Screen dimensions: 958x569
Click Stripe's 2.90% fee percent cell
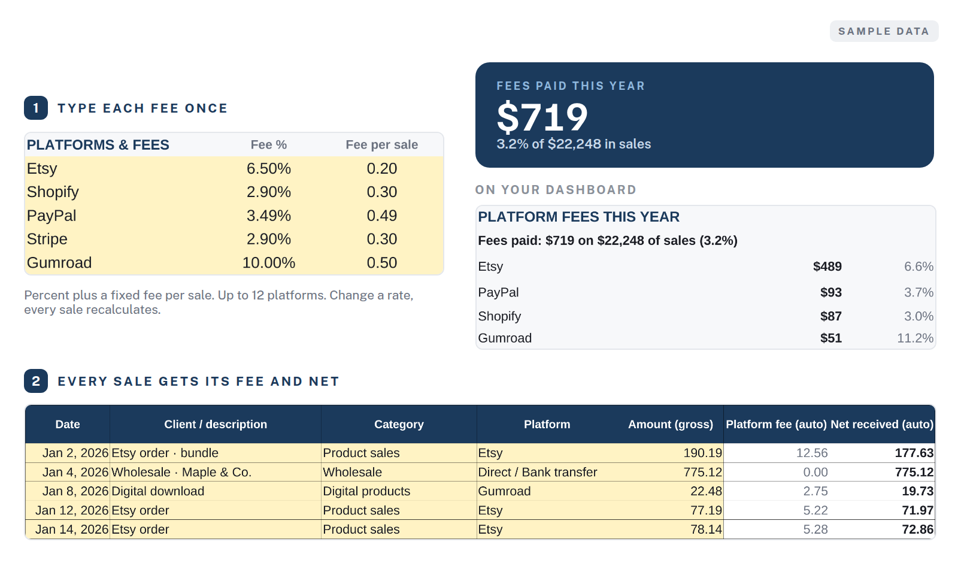[269, 239]
